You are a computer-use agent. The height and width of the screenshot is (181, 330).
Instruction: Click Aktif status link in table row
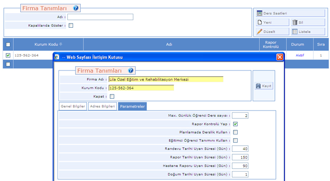[300, 55]
